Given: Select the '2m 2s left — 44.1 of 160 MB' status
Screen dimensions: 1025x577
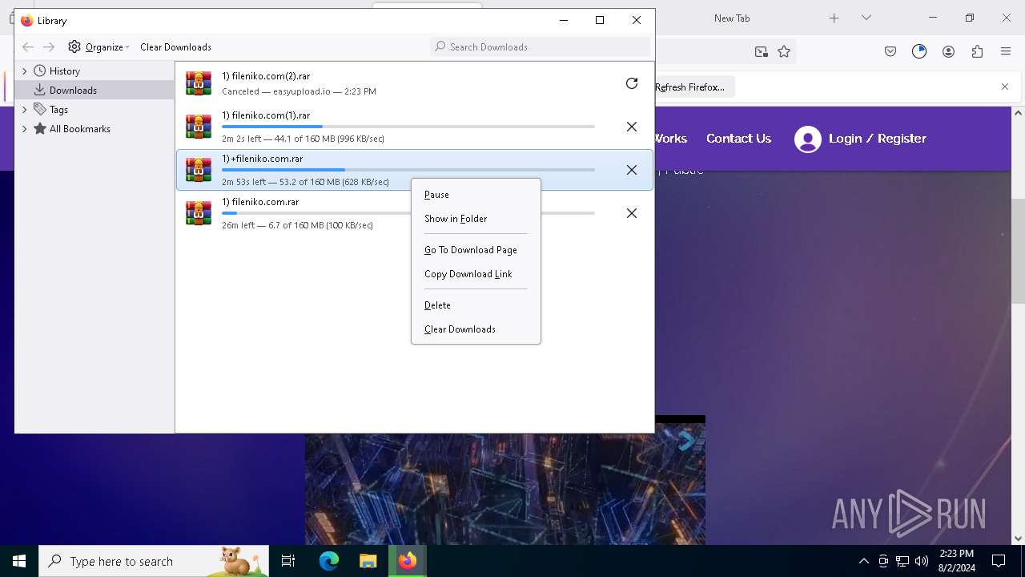Looking at the screenshot, I should point(303,139).
